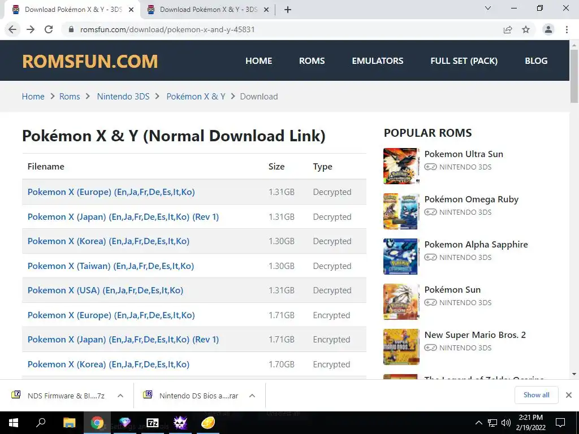Select the first Download Pokémon X & Y tab
This screenshot has width=579, height=434.
pos(73,10)
